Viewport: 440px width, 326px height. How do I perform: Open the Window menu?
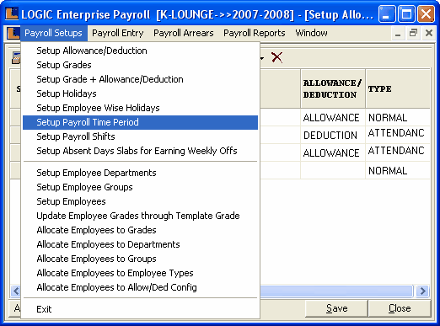(x=311, y=33)
